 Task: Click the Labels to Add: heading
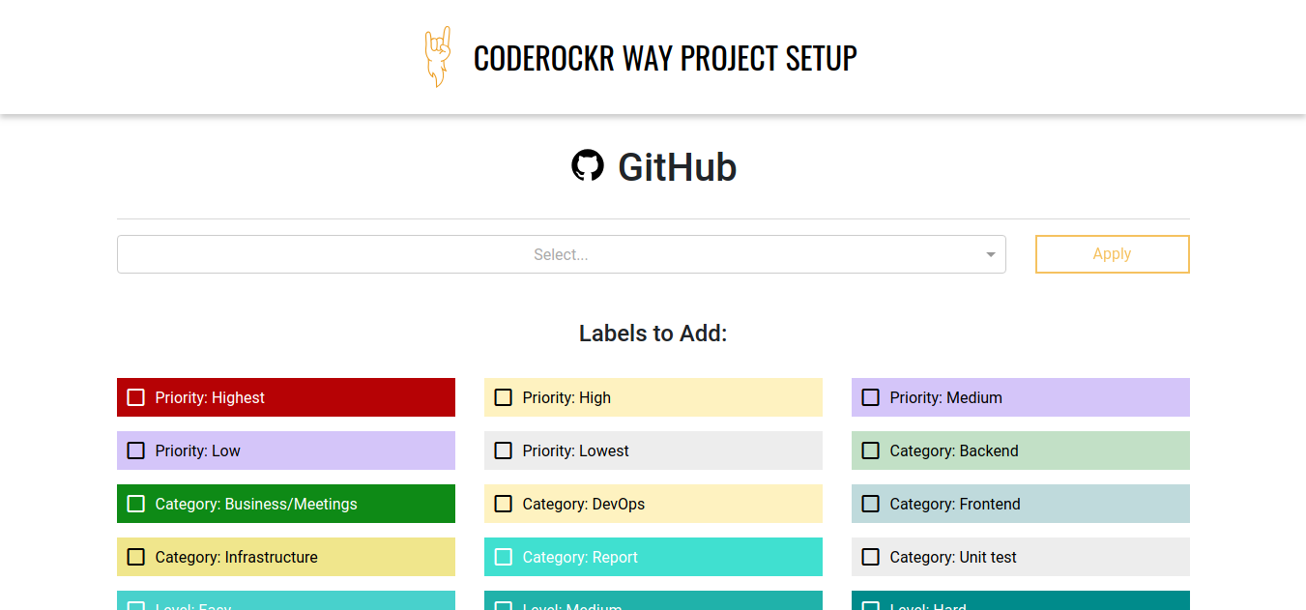point(653,334)
